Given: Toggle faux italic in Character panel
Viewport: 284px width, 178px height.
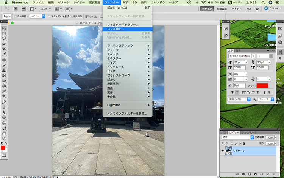Looking at the screenshot, I should tap(237, 93).
